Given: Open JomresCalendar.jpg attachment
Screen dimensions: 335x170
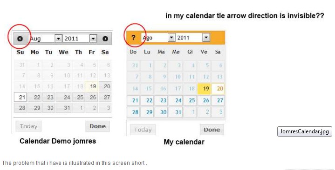Looking at the screenshot, I should point(305,131).
